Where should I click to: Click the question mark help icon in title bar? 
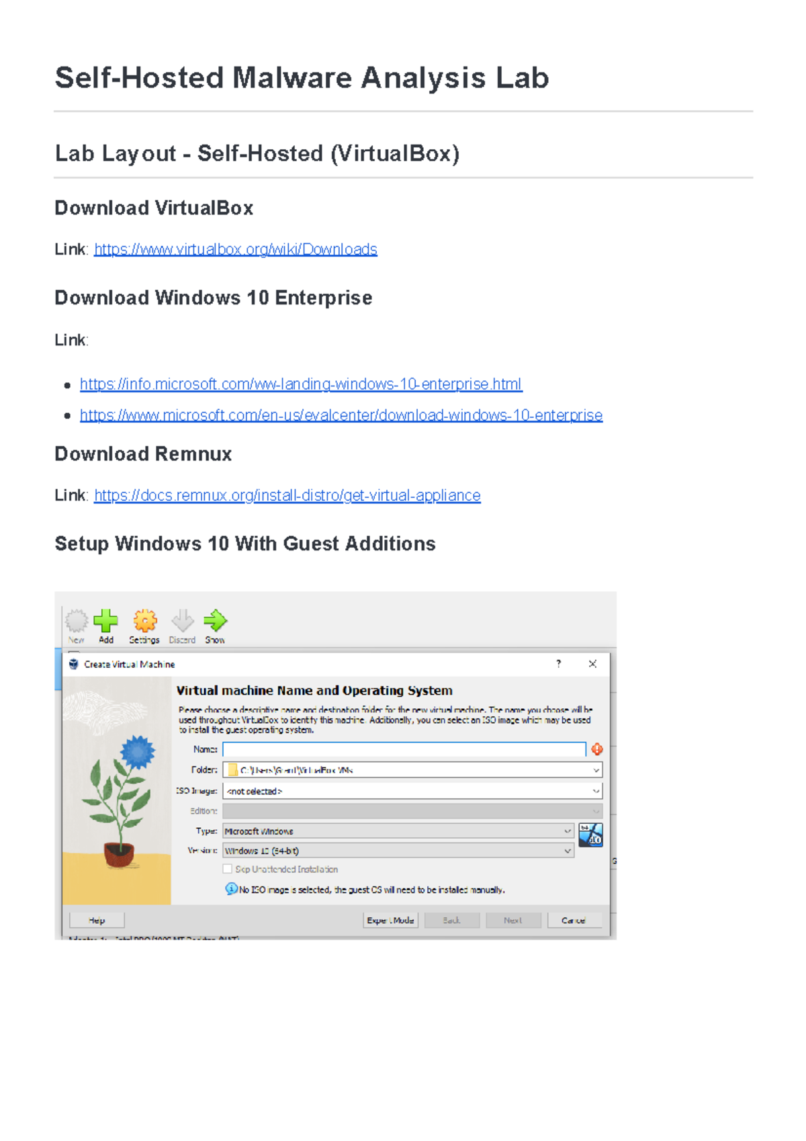(558, 664)
